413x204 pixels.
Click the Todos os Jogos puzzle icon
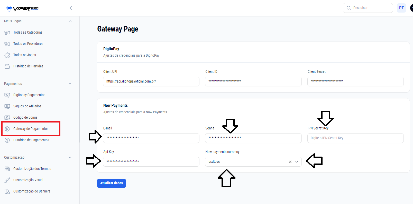pos(7,55)
